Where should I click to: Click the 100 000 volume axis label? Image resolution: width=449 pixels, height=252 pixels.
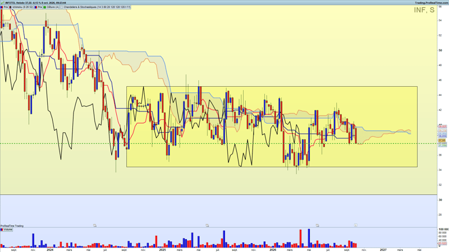pos(443,229)
